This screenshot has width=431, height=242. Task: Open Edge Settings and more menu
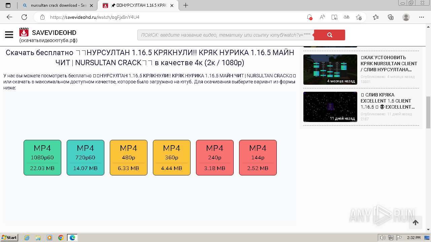(422, 17)
